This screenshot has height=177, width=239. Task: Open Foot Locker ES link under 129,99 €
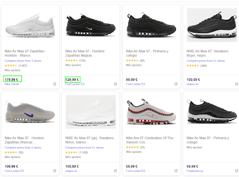[75, 84]
